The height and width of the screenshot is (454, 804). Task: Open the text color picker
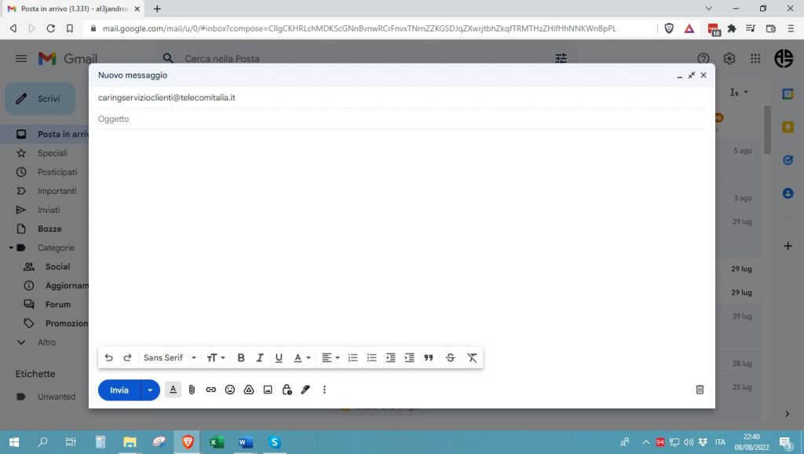click(302, 357)
